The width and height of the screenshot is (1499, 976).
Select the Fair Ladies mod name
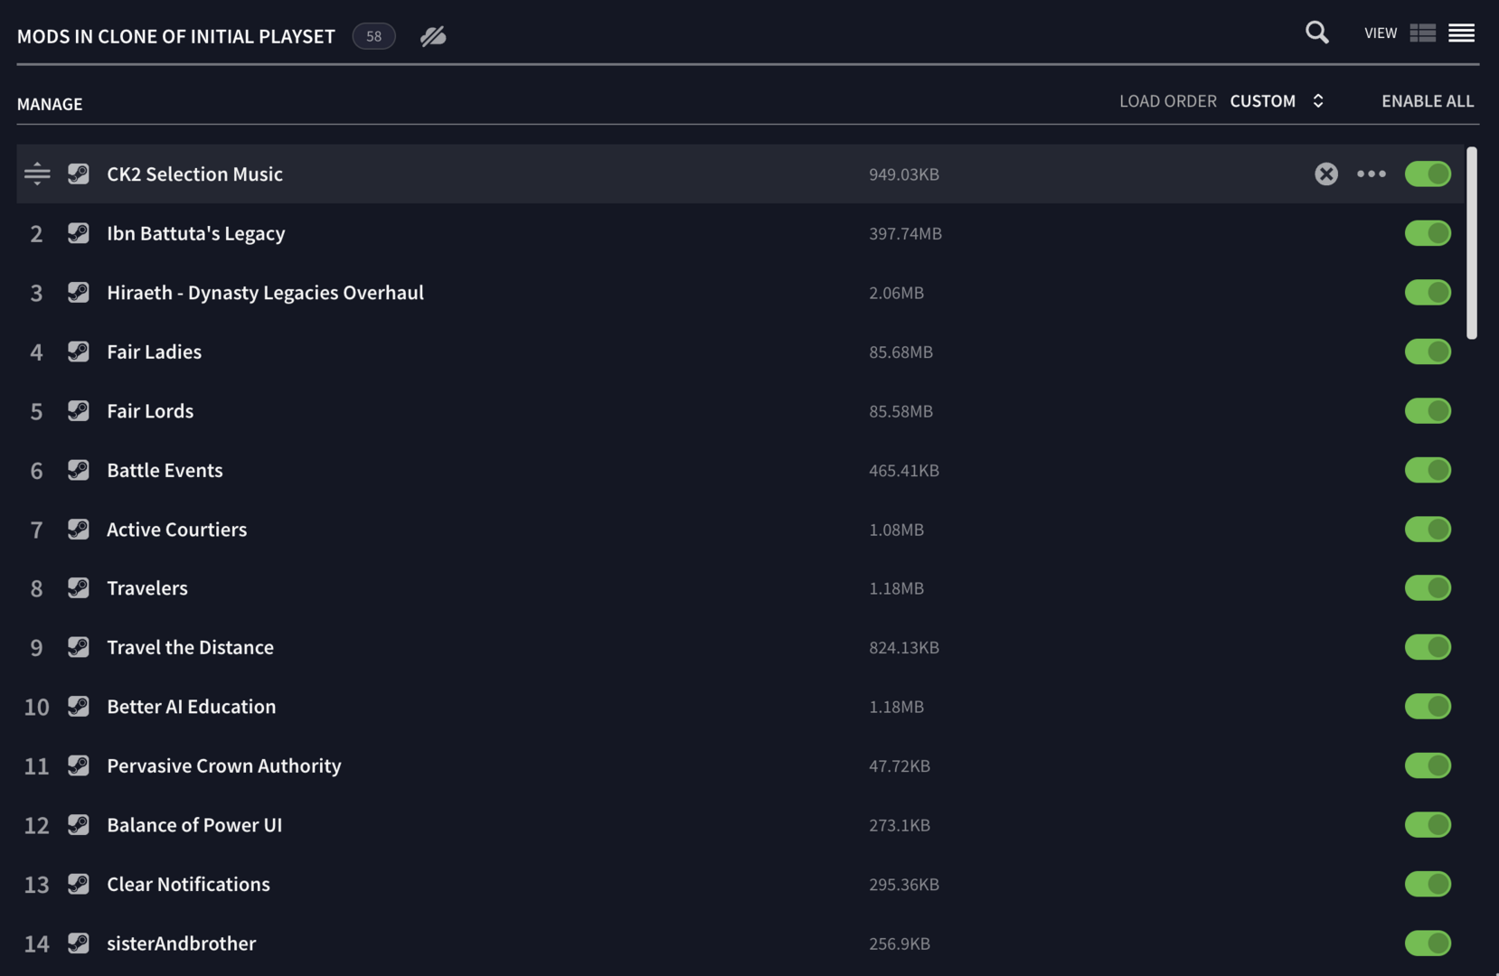[x=155, y=352]
